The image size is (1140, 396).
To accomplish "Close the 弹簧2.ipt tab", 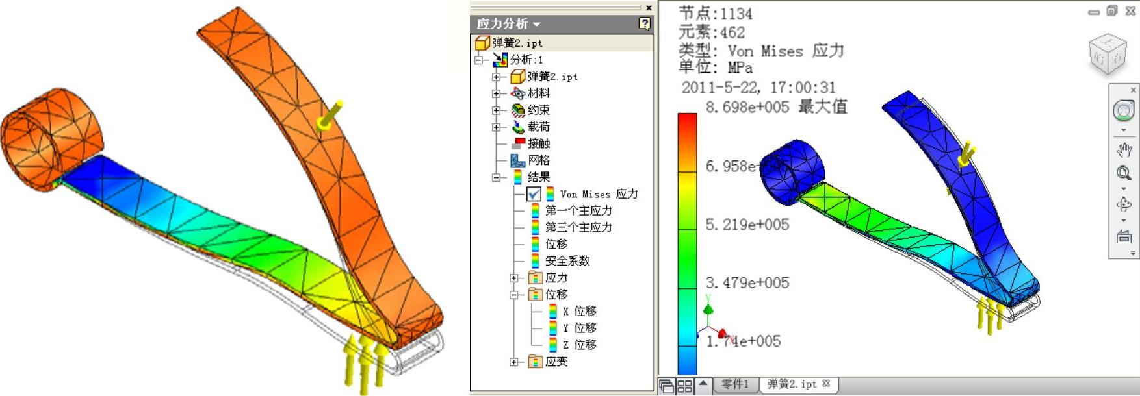I will tap(826, 383).
